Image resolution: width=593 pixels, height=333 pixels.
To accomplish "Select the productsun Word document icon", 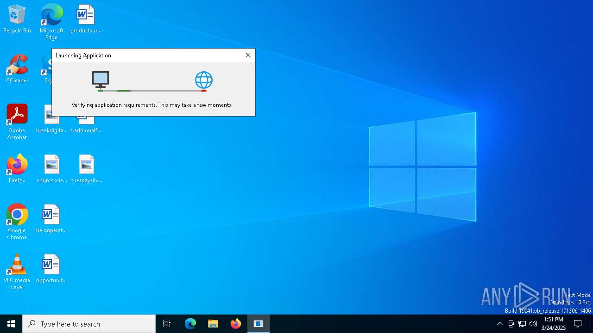I will (x=86, y=19).
